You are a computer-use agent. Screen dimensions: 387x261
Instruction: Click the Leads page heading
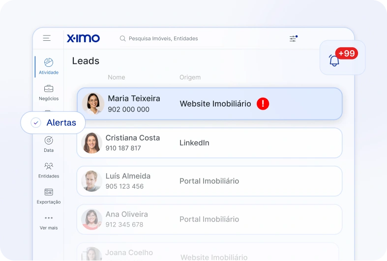(x=86, y=61)
